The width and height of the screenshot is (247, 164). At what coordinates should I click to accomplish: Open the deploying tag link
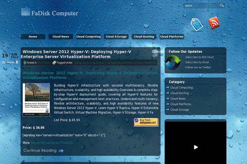pyautogui.click(x=88, y=63)
